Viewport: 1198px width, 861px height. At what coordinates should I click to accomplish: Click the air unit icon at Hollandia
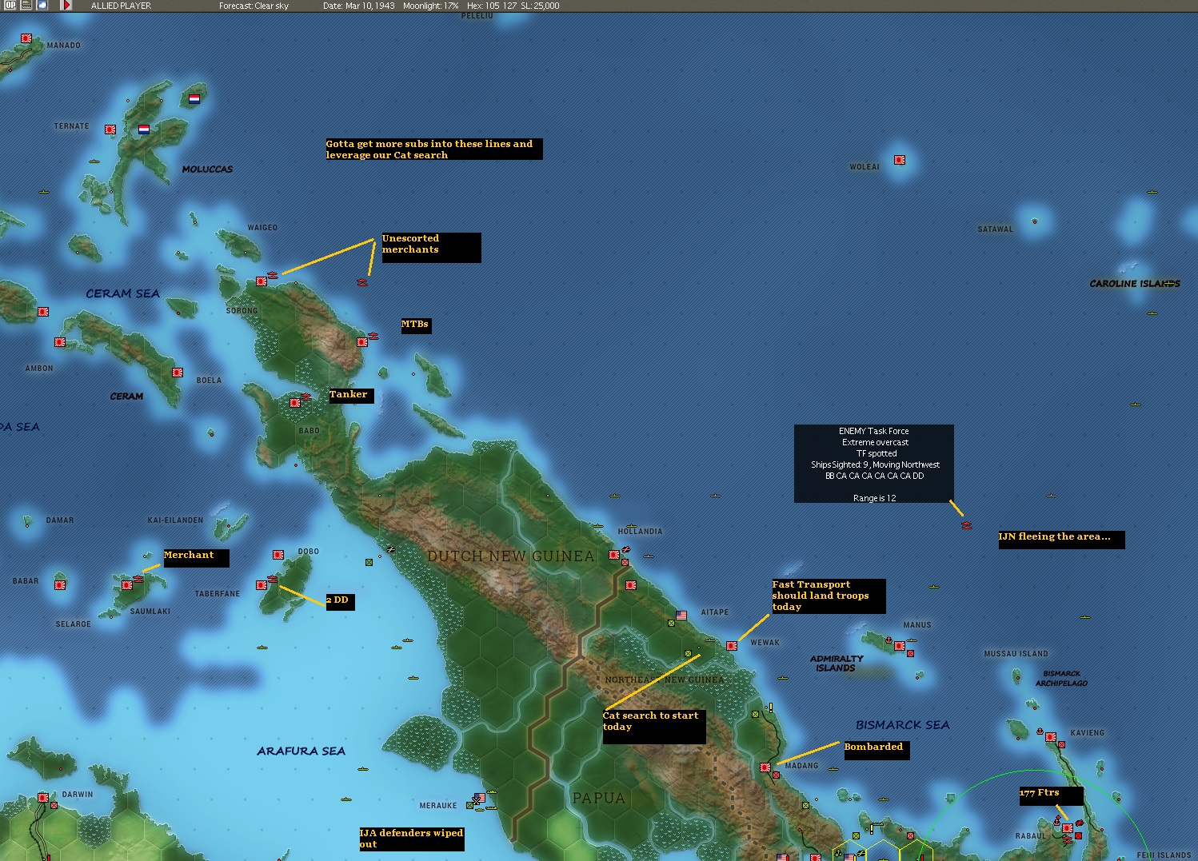[626, 549]
